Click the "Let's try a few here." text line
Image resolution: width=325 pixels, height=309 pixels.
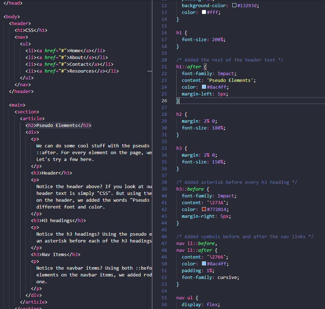65,159
